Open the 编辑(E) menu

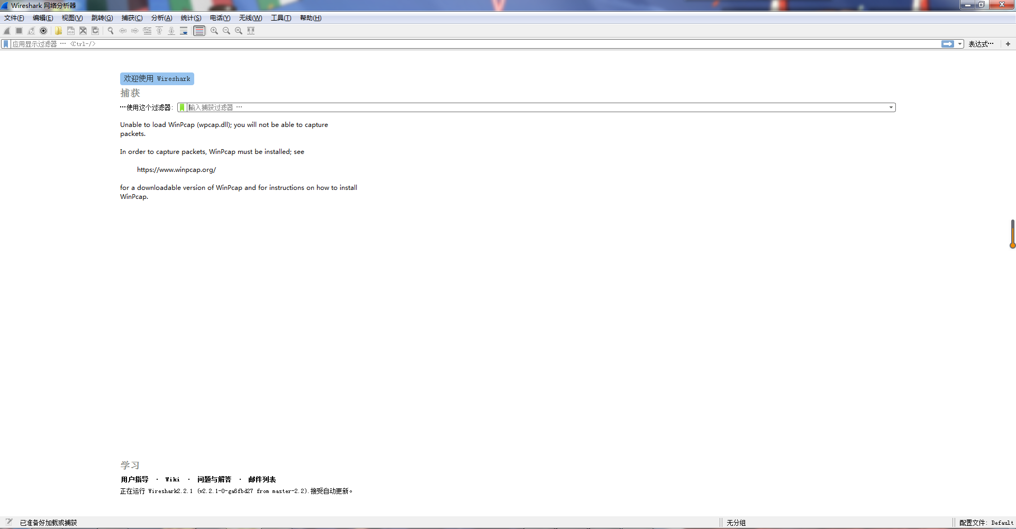43,18
